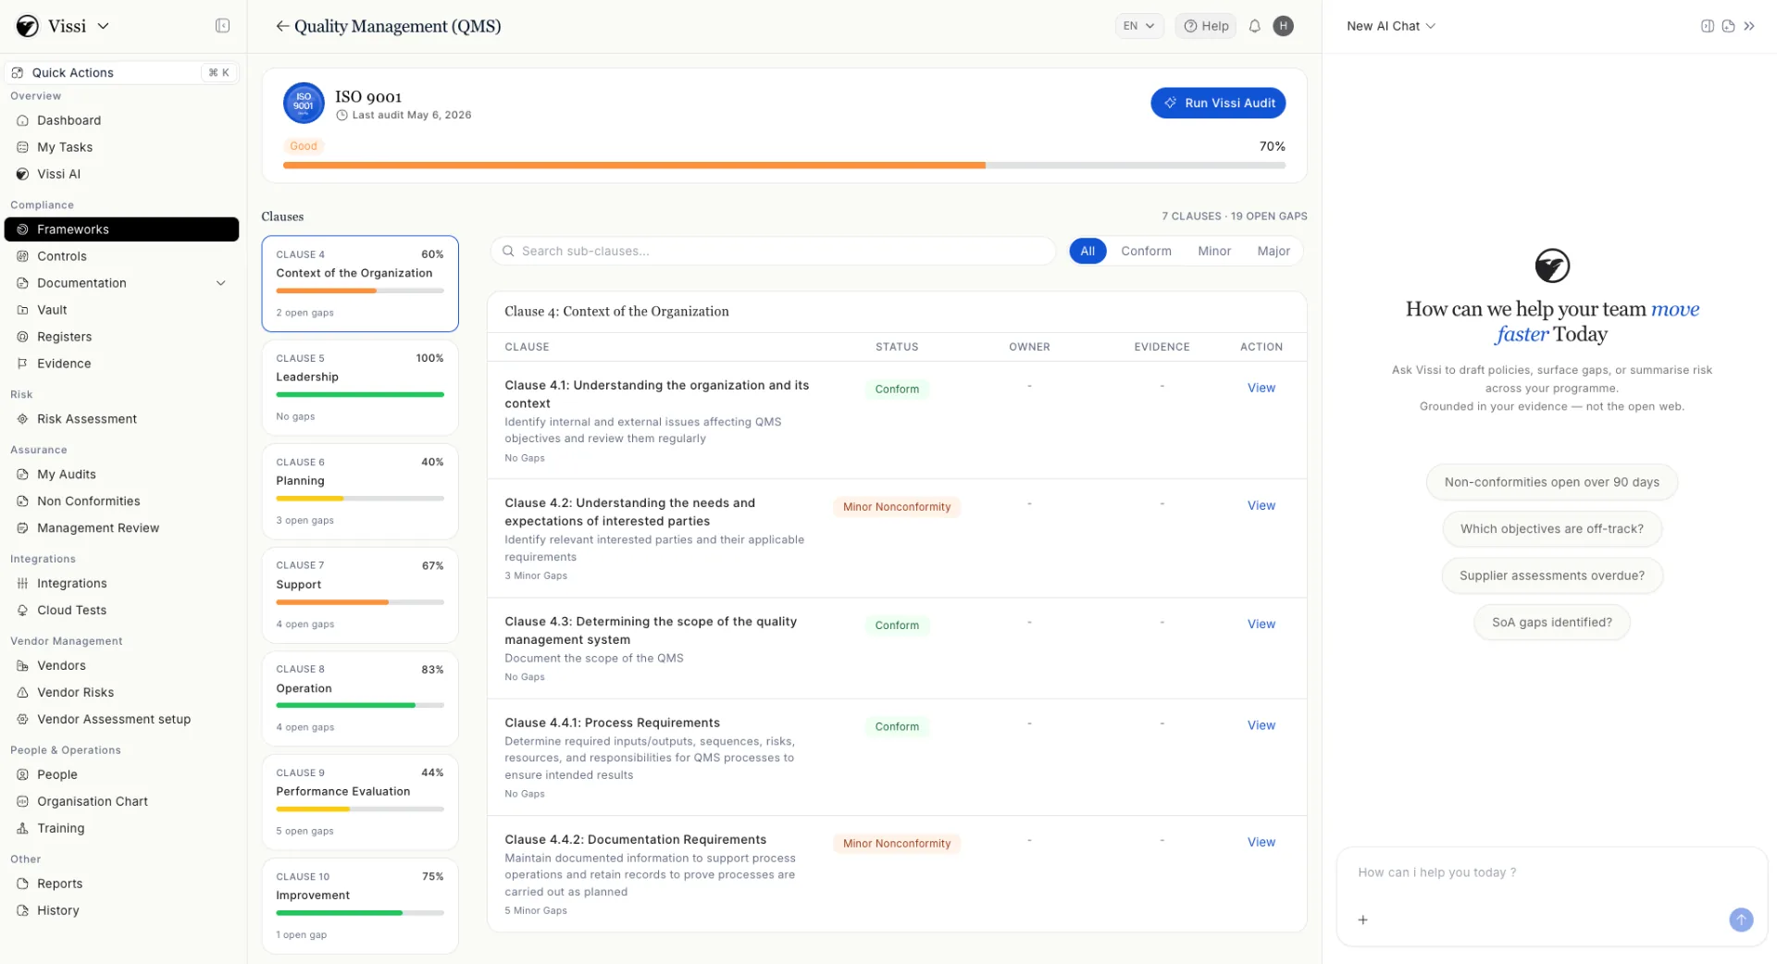
Task: Open the New AI Chat dropdown
Action: point(1391,26)
